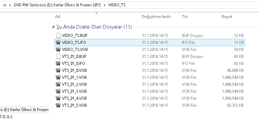Select the file name VTS_01_3.VOB
The image size is (259, 120).
pos(74,91)
